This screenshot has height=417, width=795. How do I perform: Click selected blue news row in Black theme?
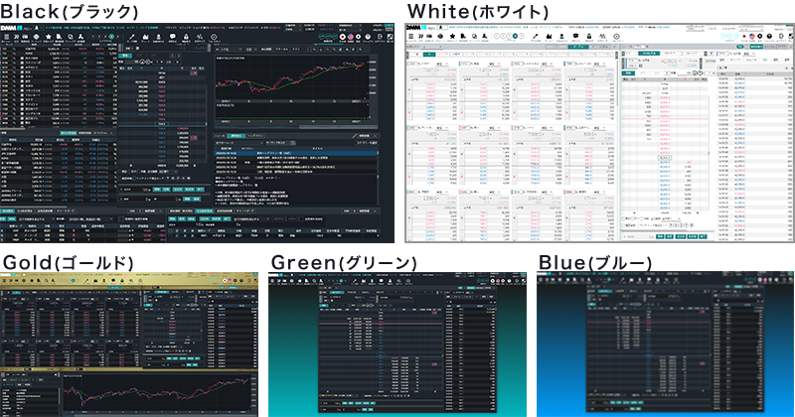coord(295,153)
